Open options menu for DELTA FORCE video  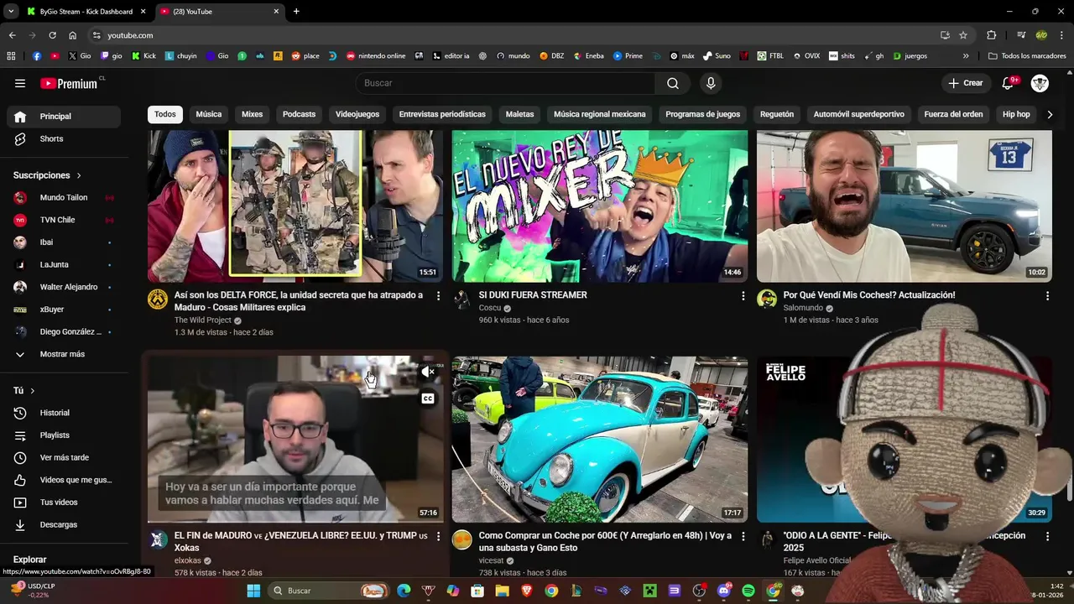438,296
